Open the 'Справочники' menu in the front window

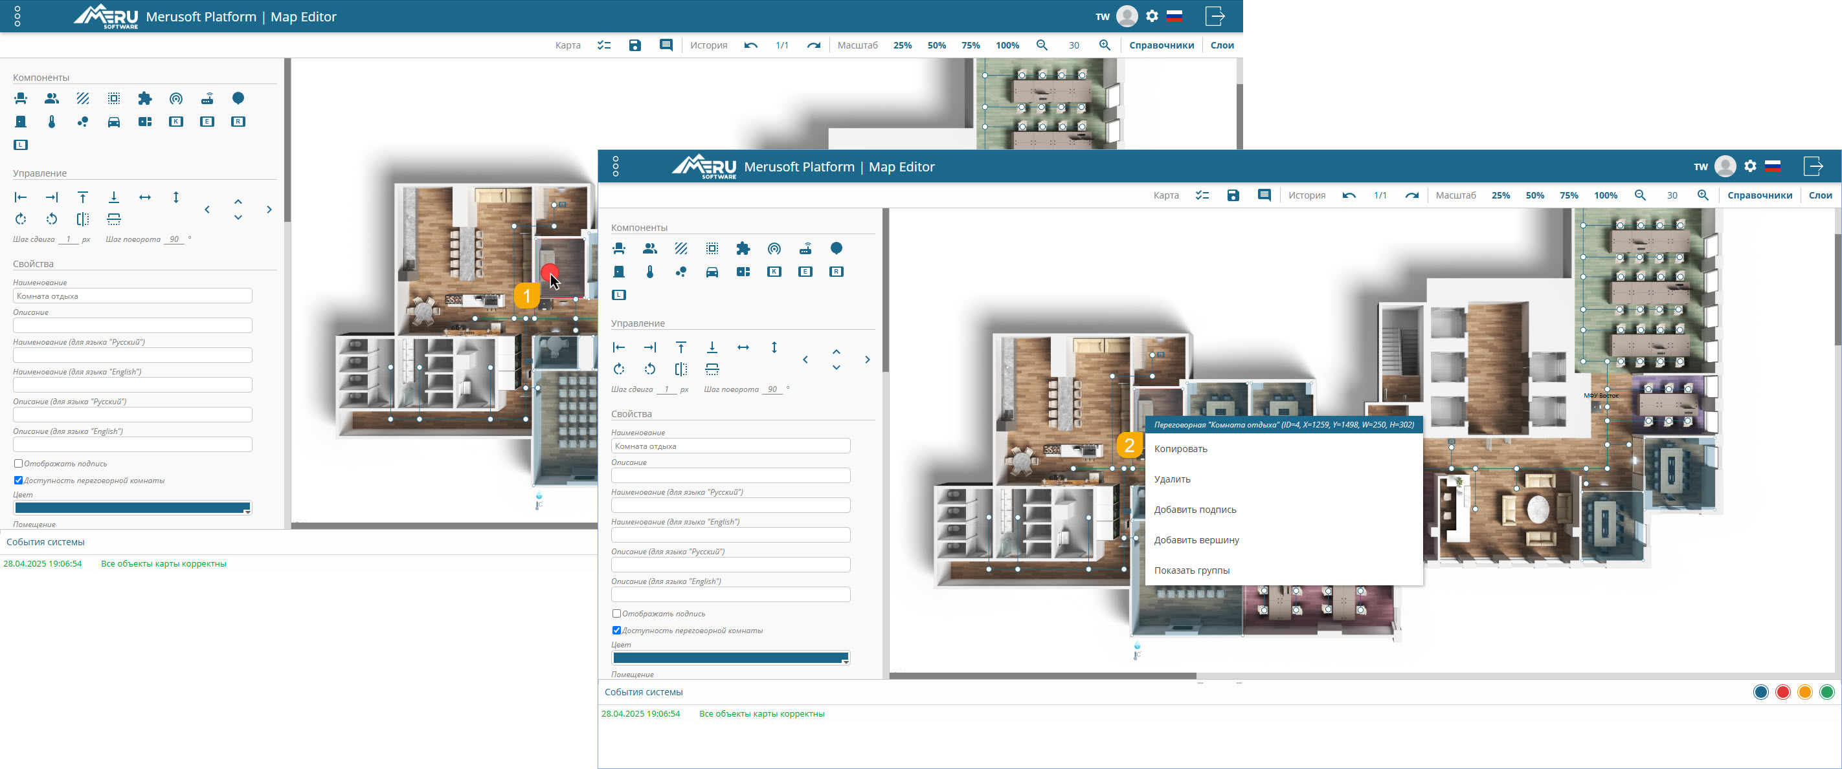point(1759,195)
